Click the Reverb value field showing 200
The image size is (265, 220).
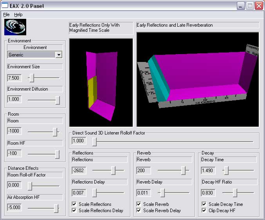(144, 170)
